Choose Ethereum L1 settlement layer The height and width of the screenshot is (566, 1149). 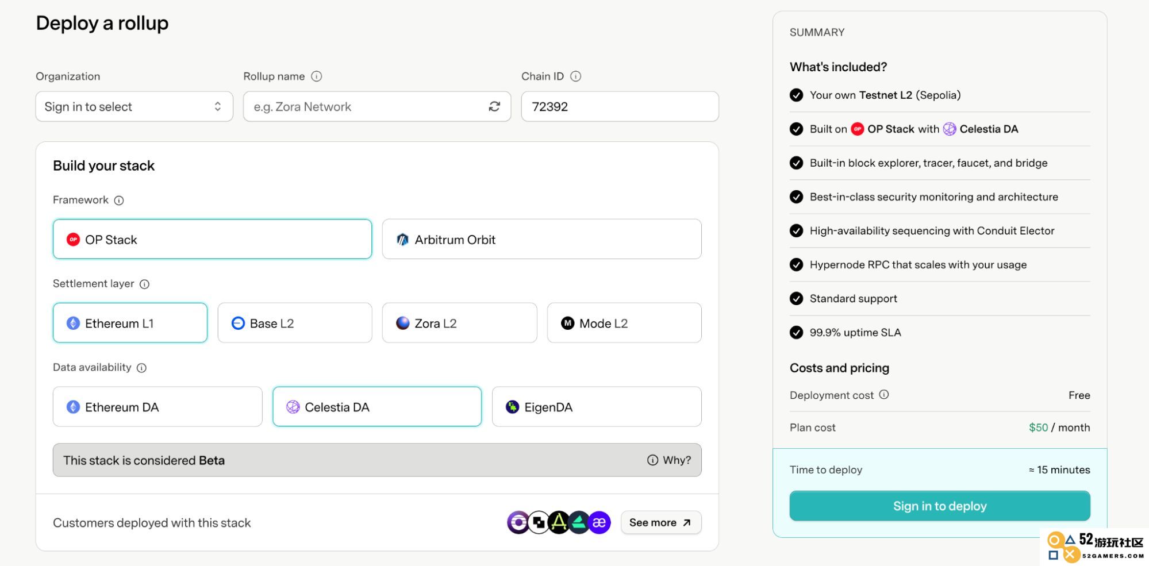(x=130, y=323)
